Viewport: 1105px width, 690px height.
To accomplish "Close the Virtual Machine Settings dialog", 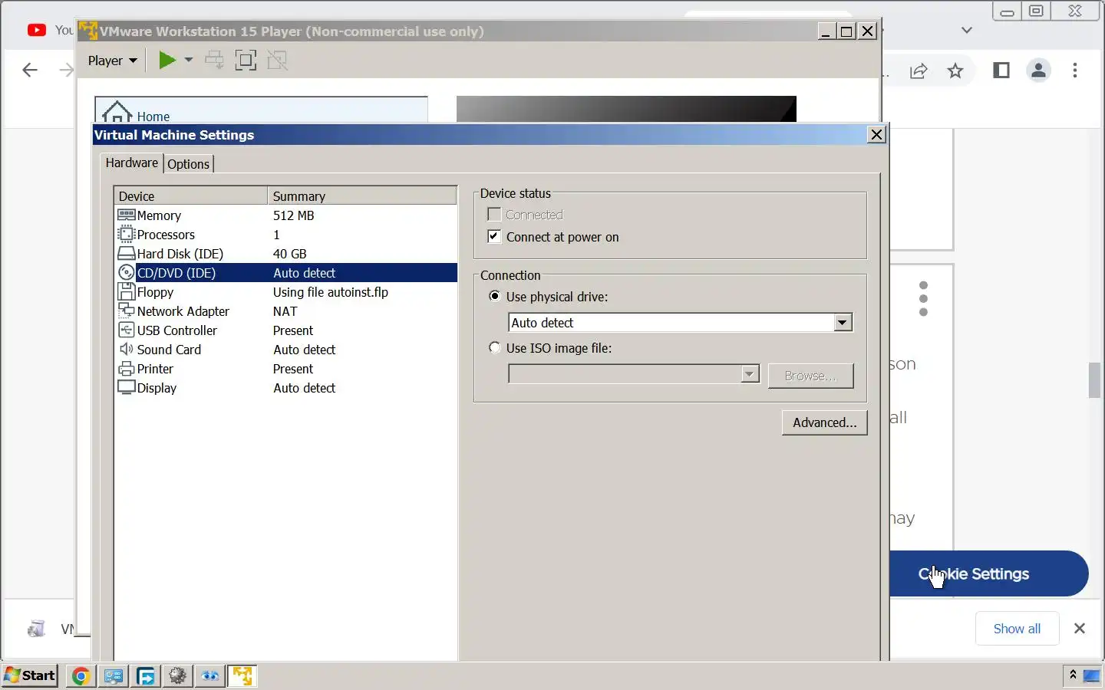I will pos(876,135).
